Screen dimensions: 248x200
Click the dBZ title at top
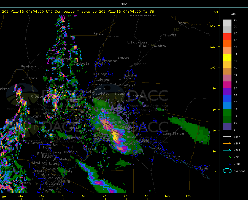click(x=124, y=4)
